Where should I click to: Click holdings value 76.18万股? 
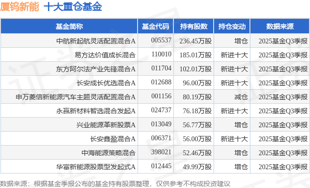[x=197, y=111]
